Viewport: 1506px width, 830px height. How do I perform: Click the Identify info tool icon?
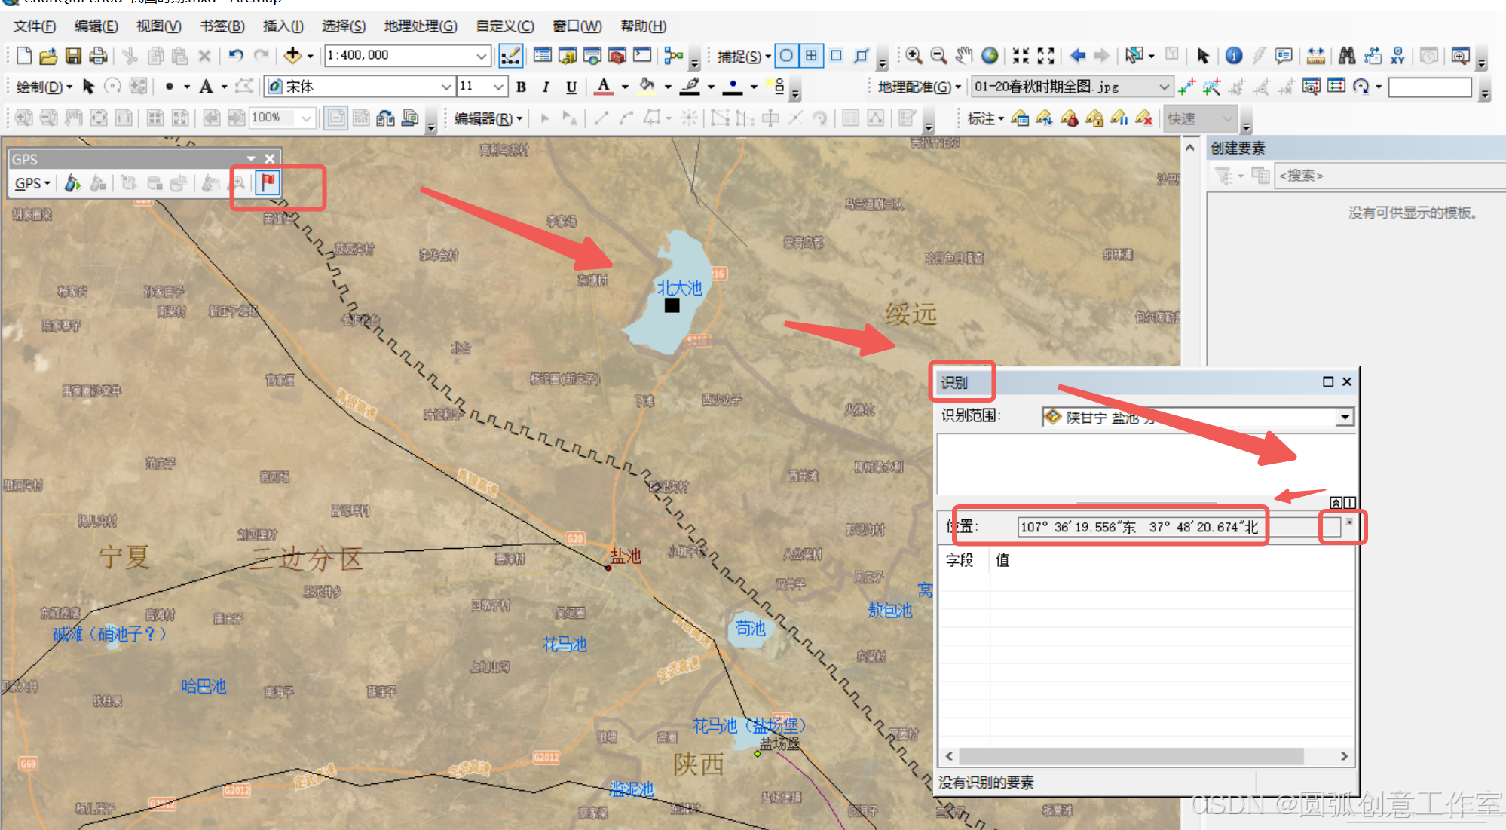pos(1234,56)
